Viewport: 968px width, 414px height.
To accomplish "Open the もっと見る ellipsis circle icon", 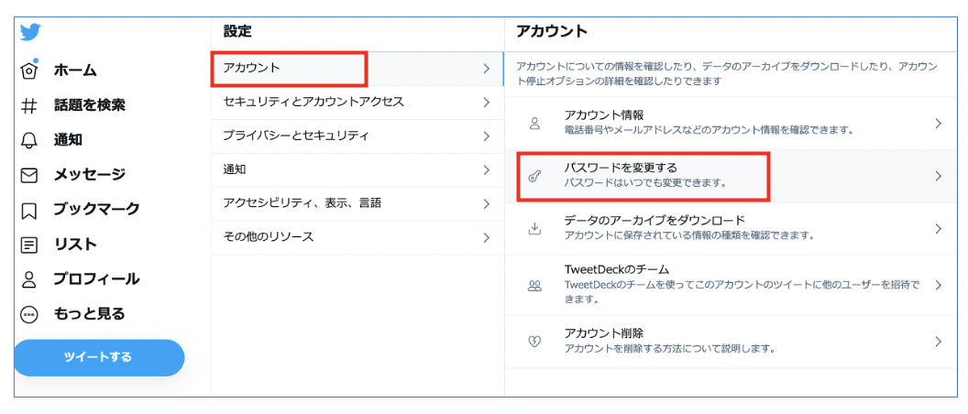I will (x=29, y=315).
